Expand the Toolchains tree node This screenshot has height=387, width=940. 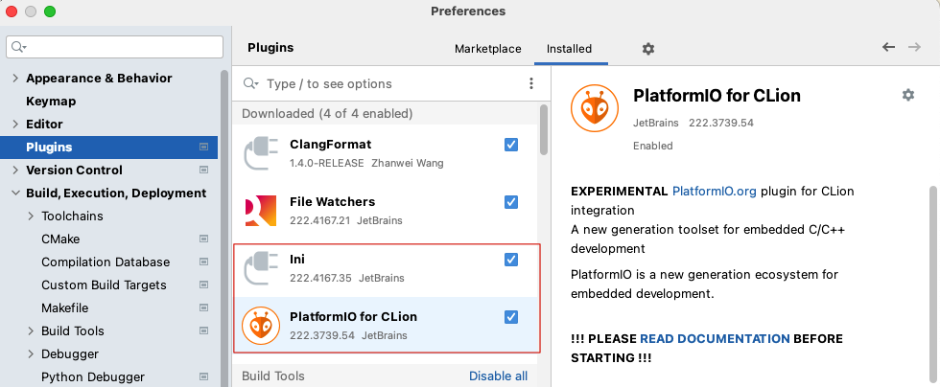31,216
